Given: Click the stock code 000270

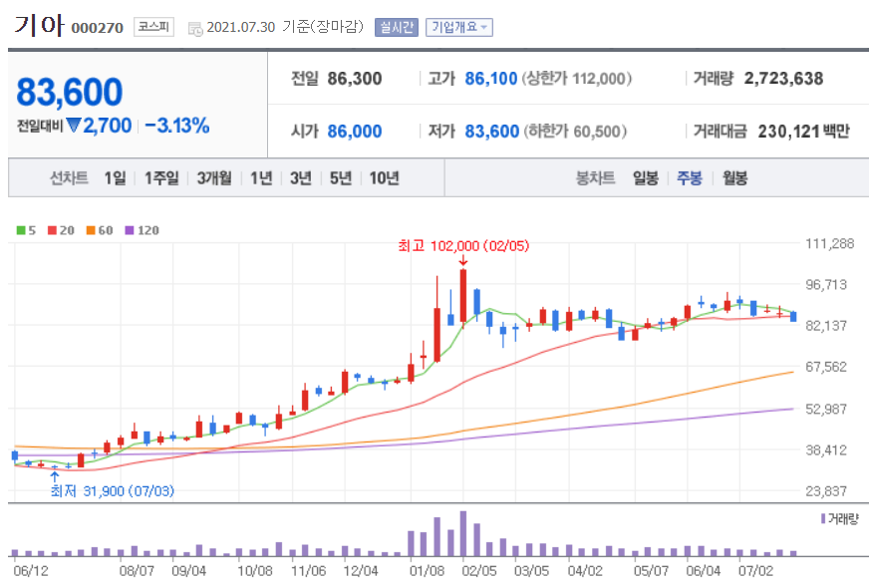Looking at the screenshot, I should 97,28.
